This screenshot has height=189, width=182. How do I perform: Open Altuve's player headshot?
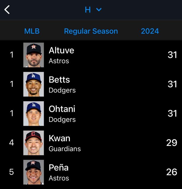33,55
